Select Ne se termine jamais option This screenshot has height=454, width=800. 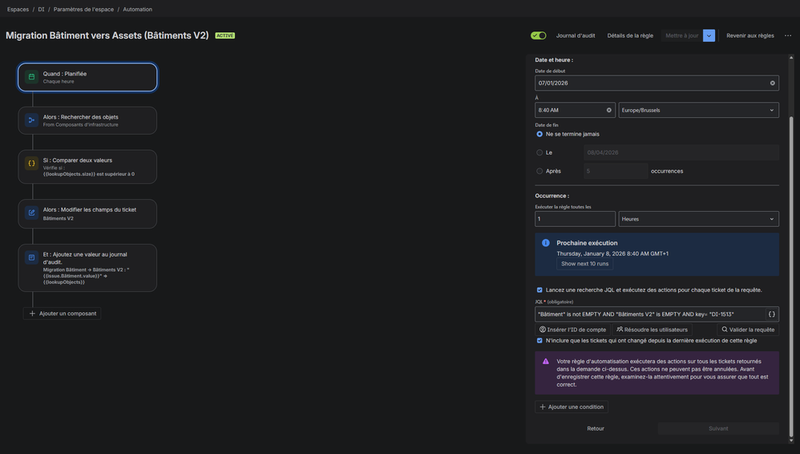click(x=539, y=134)
